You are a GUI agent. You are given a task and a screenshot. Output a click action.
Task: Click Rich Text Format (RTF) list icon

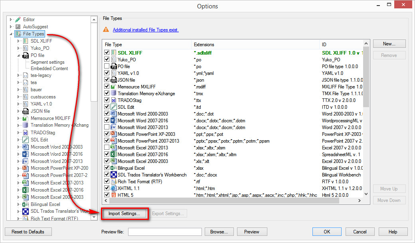114,182
